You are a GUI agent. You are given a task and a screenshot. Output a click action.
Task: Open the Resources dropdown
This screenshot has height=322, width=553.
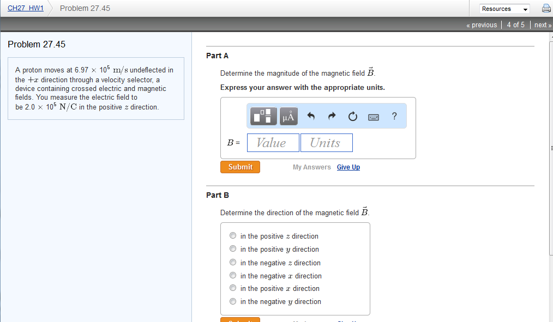coord(504,8)
